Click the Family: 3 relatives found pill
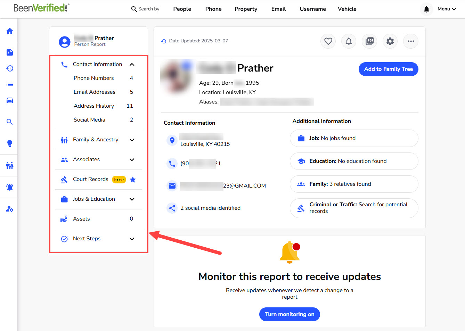The width and height of the screenshot is (465, 331). pos(354,184)
